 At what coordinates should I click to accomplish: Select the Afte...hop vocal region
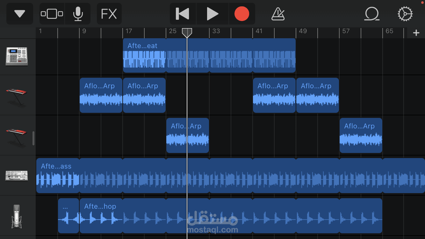(x=231, y=216)
